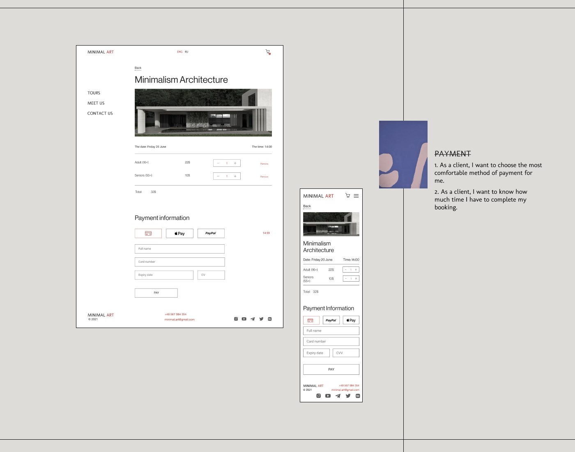Increase Adult ticket quantity with plus on desktop

click(235, 163)
